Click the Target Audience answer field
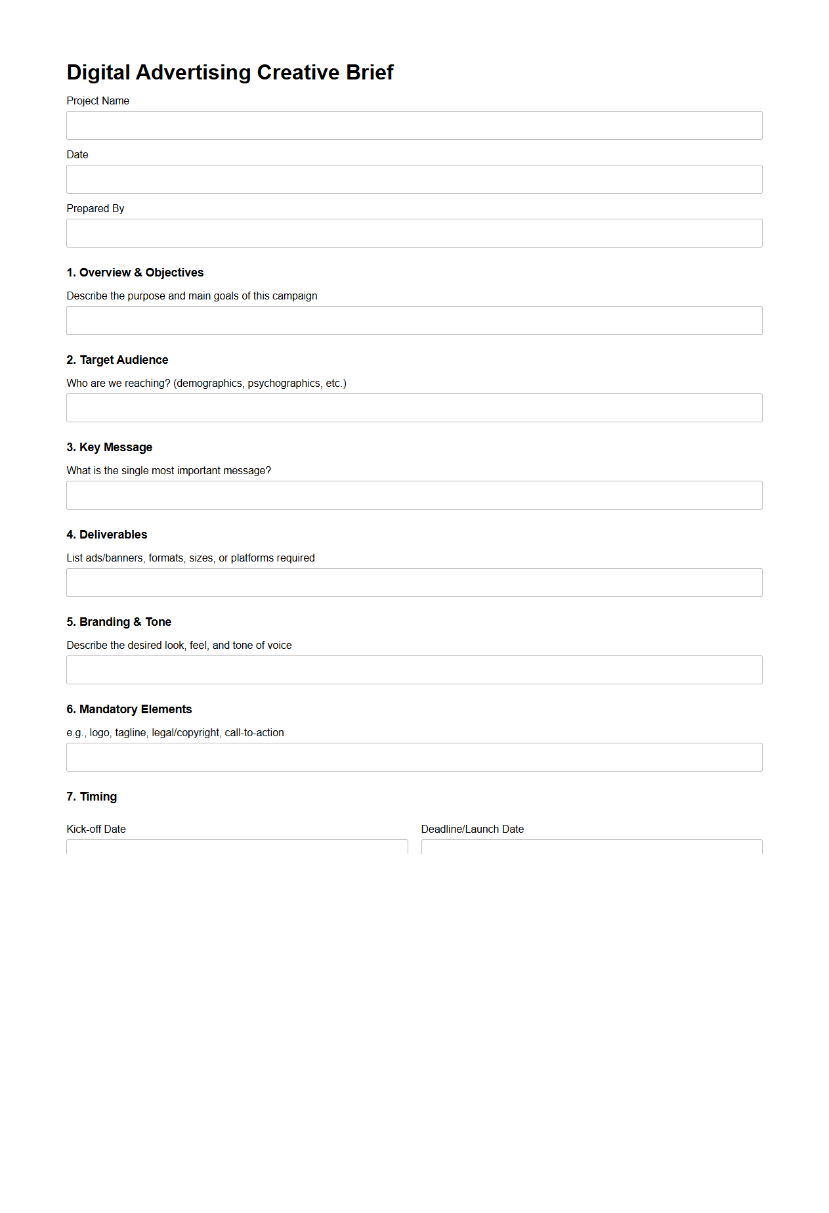829x1213 pixels. point(414,408)
